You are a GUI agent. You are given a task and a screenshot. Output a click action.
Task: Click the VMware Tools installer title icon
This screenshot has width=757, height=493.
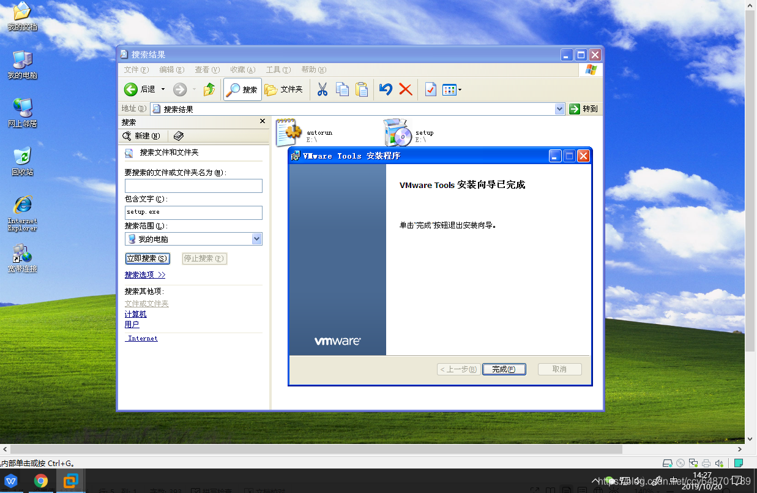(296, 156)
